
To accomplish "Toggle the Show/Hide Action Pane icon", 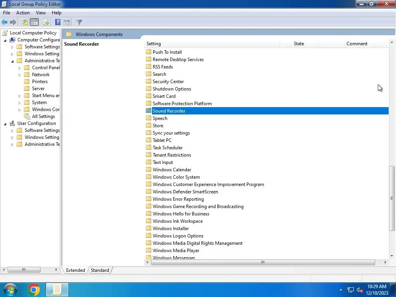I will coord(67,22).
